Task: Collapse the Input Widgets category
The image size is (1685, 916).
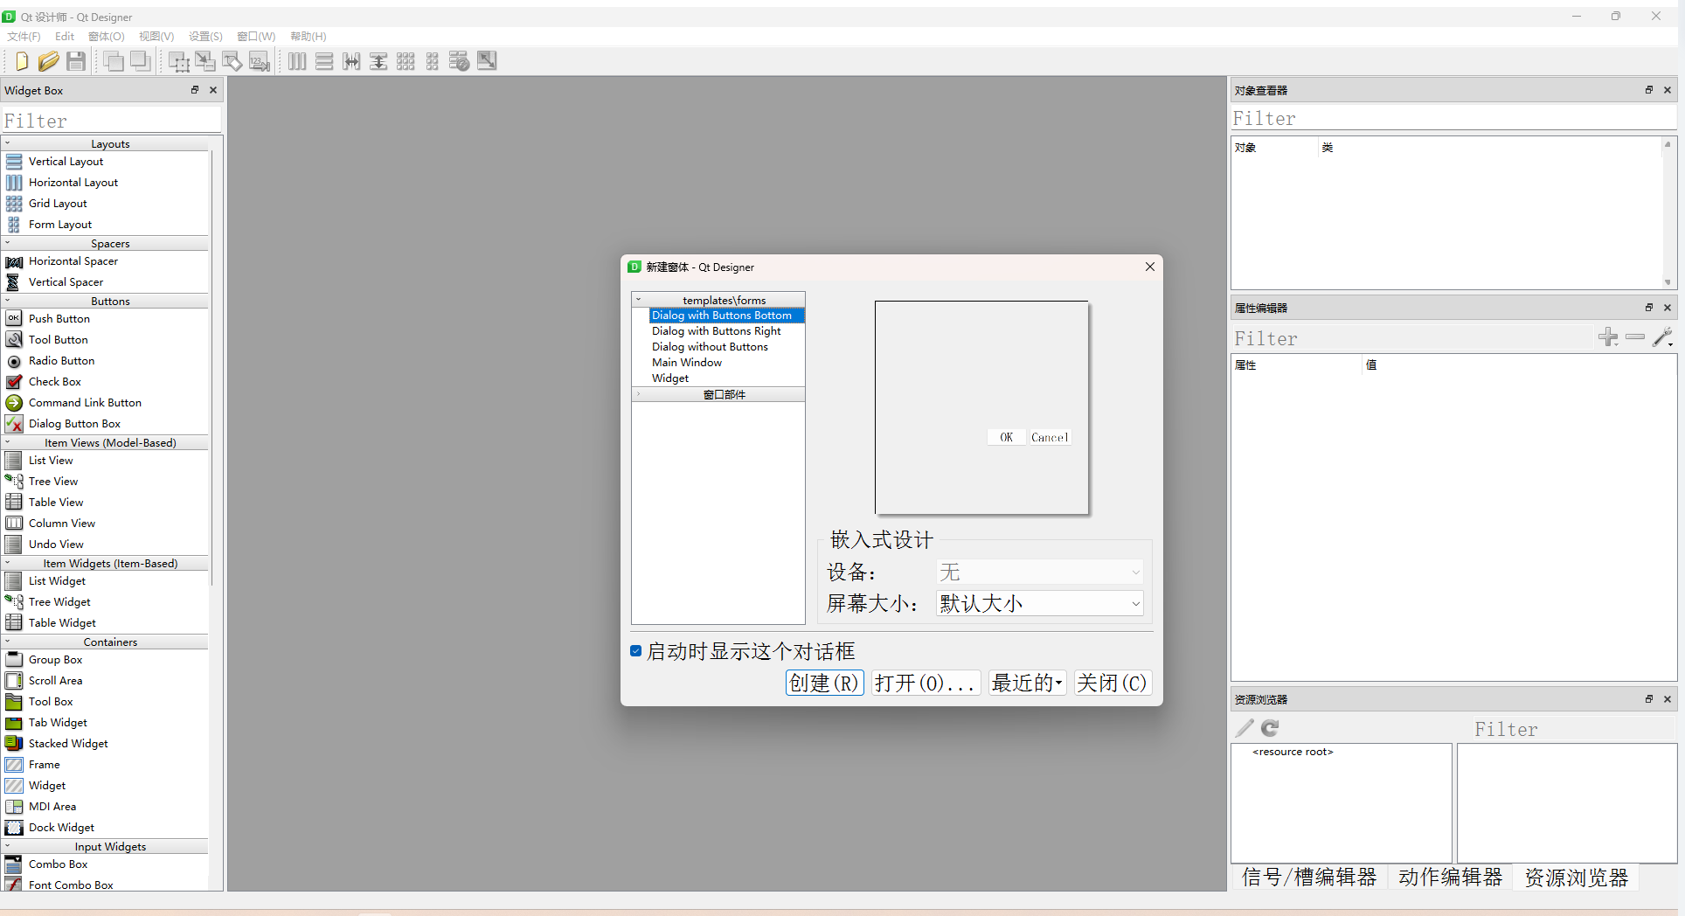Action: coord(8,846)
